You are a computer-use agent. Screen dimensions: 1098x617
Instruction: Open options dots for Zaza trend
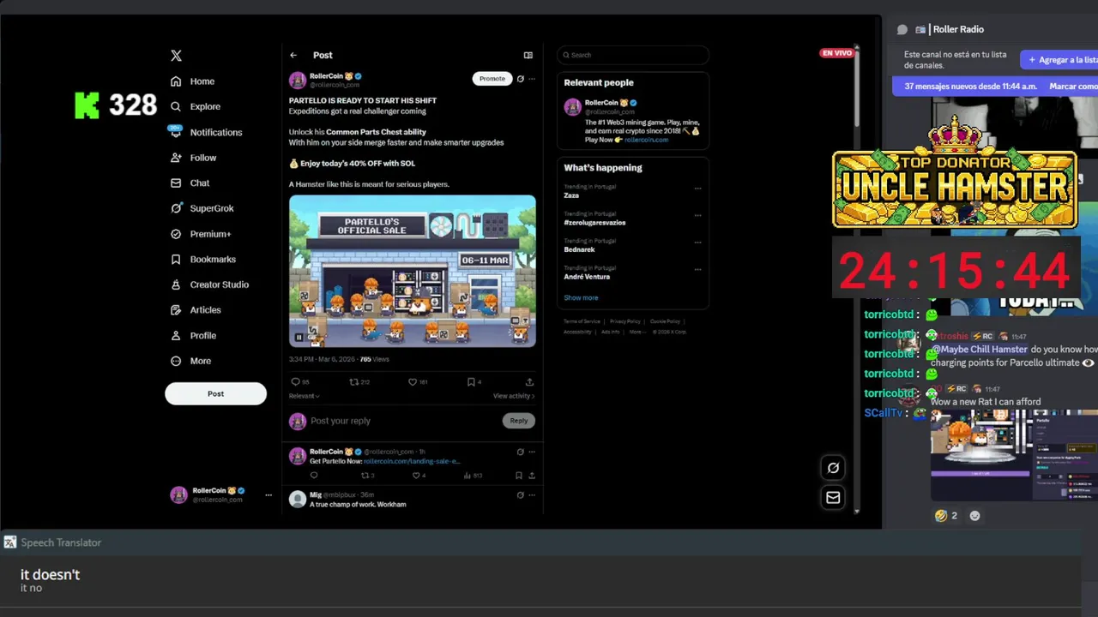[x=697, y=189]
